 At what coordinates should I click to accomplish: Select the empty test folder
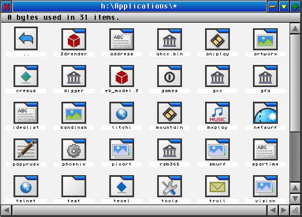tap(74, 186)
